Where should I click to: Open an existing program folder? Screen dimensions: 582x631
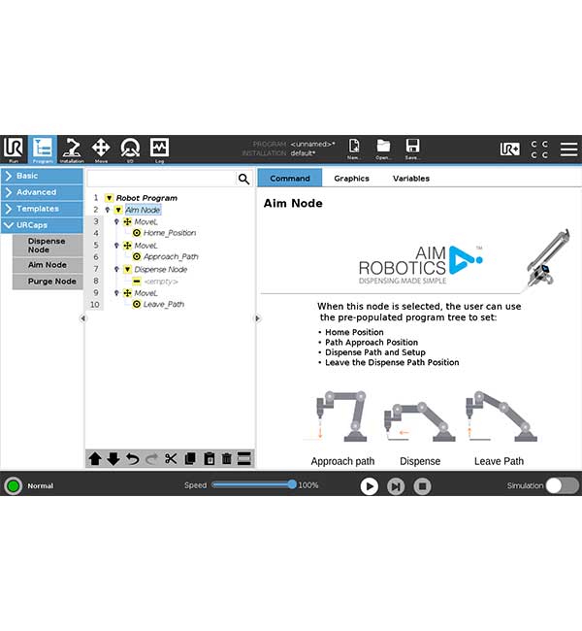tap(383, 149)
